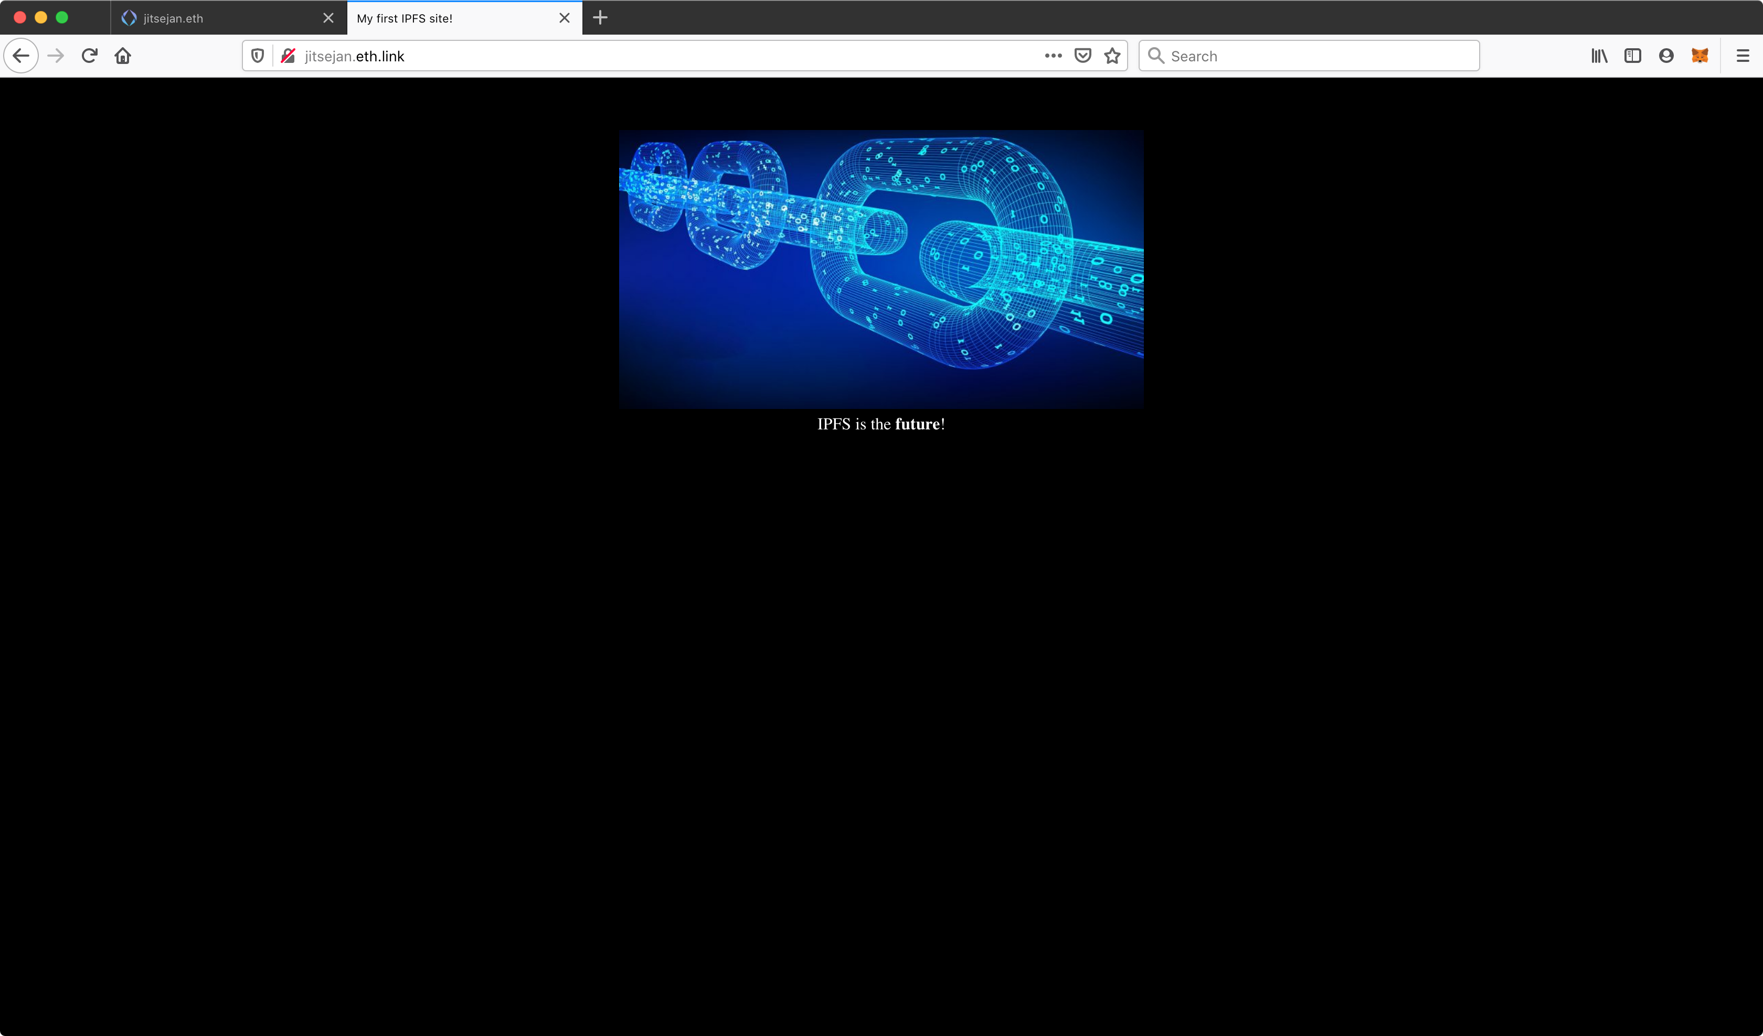The width and height of the screenshot is (1763, 1036).
Task: Click the new tab plus button
Action: tap(601, 17)
